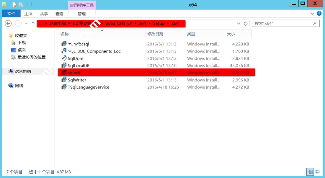Open the address bar history dropdown arrow
The image size is (325, 178).
238,24
